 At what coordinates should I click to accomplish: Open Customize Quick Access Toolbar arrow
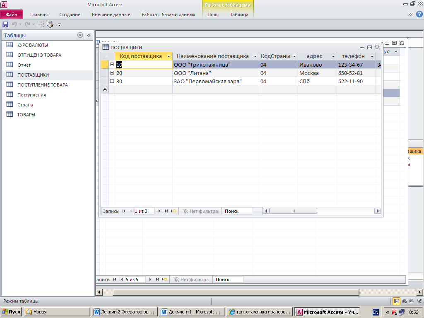[x=59, y=24]
